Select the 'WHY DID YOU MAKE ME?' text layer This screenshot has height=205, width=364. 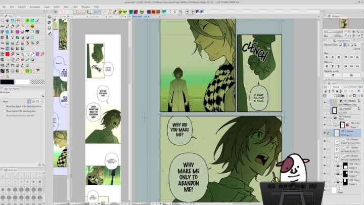pyautogui.click(x=347, y=157)
